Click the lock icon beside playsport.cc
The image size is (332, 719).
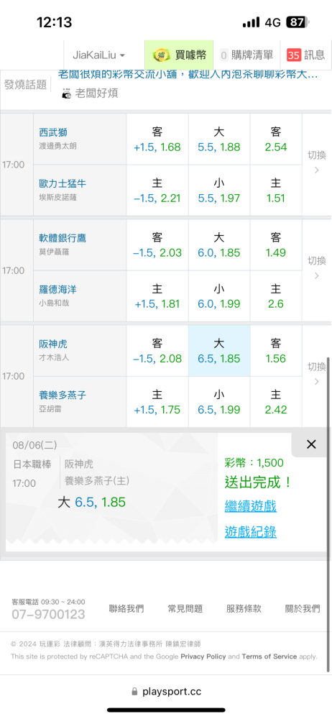(134, 692)
